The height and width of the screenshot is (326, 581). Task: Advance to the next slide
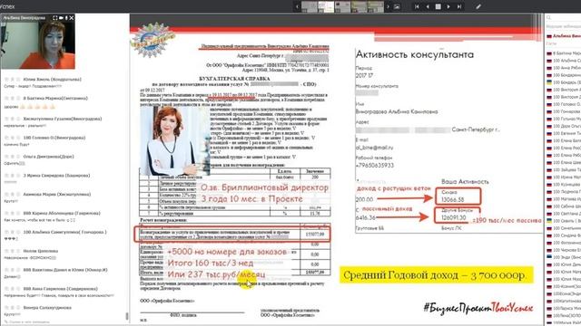pos(448,6)
